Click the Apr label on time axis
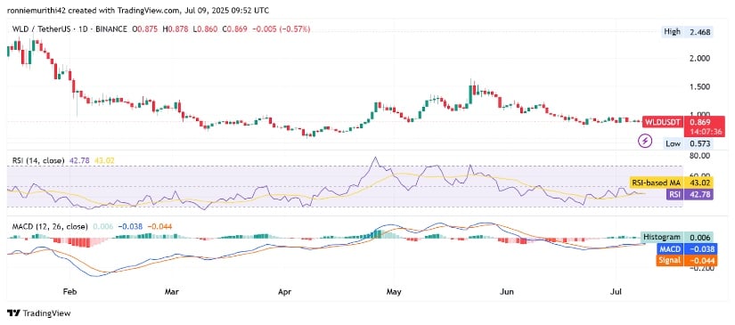 [285, 292]
